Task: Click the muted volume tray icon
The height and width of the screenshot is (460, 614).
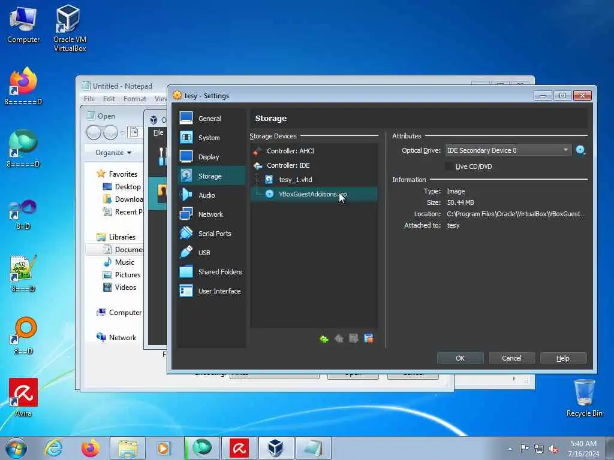Action: (x=553, y=449)
